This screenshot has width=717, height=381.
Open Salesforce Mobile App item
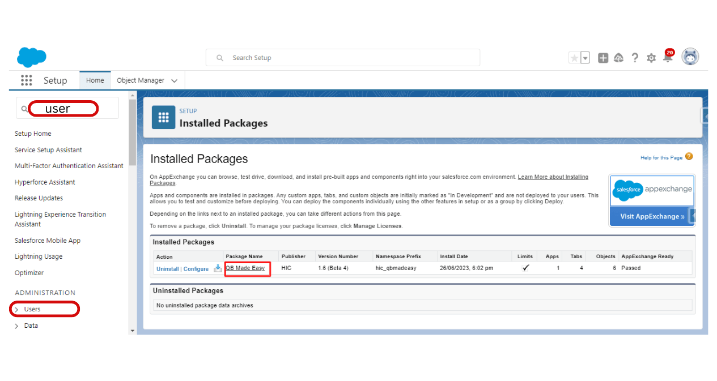tap(48, 241)
